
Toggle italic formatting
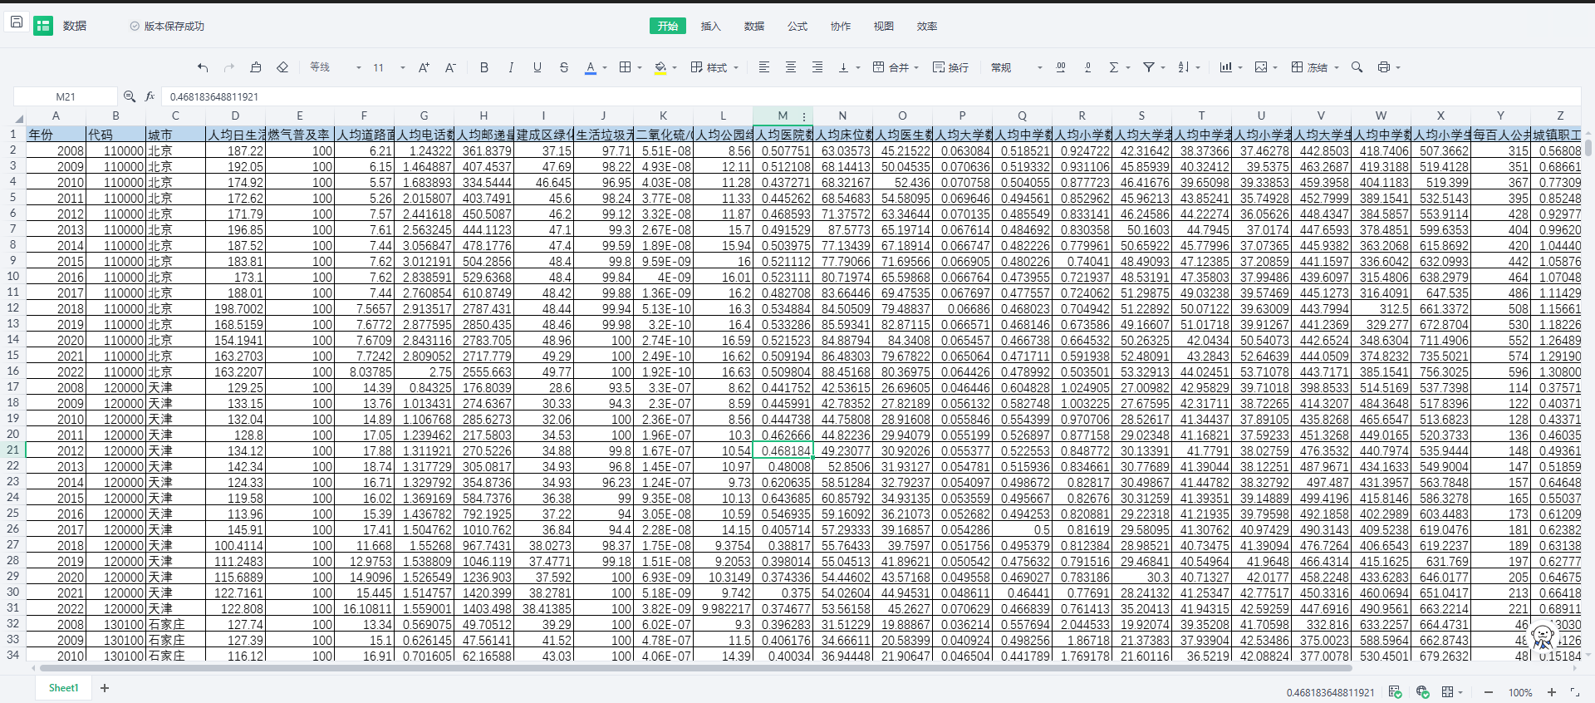[x=511, y=67]
